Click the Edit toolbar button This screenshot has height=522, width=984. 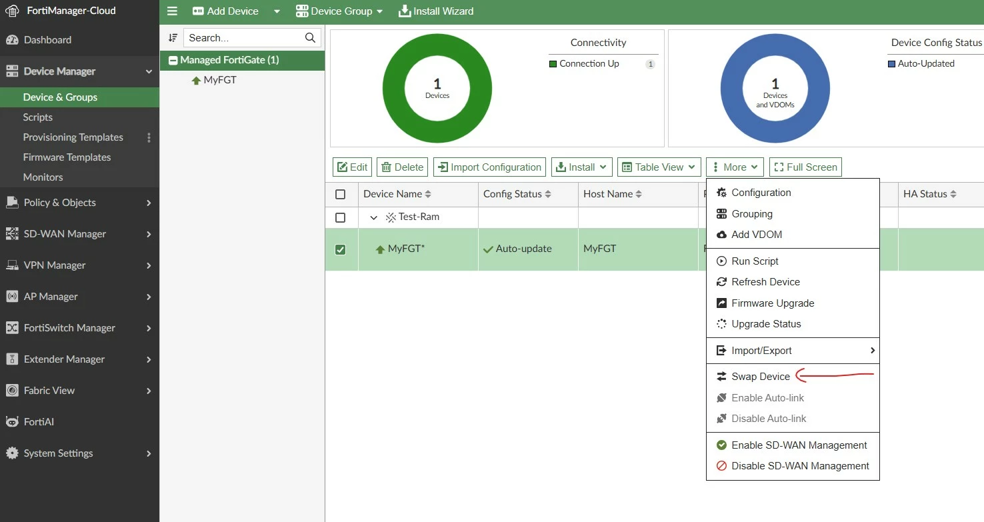coord(352,167)
